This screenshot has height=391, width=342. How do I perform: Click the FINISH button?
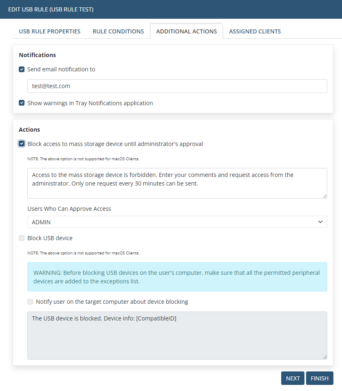320,378
